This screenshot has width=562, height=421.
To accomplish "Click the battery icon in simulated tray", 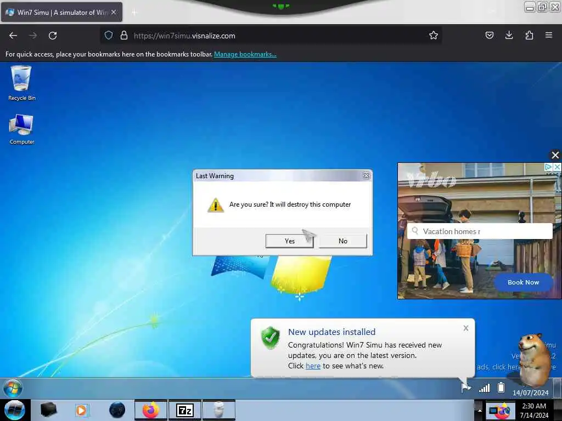I will point(501,388).
